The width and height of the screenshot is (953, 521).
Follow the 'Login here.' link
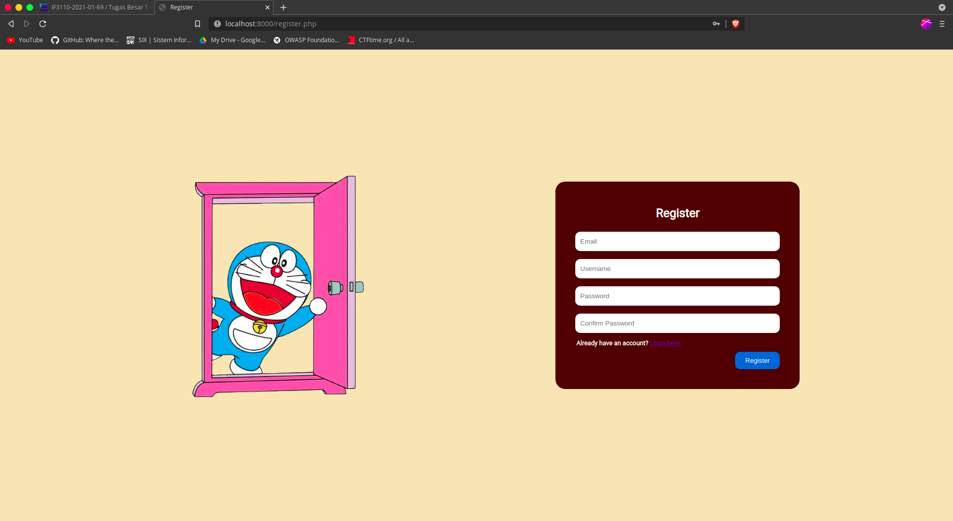tap(665, 343)
